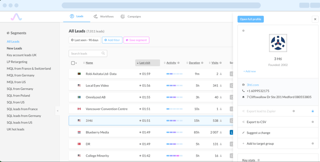Click the search magnifier icon
This screenshot has height=162, width=320.
103,53
